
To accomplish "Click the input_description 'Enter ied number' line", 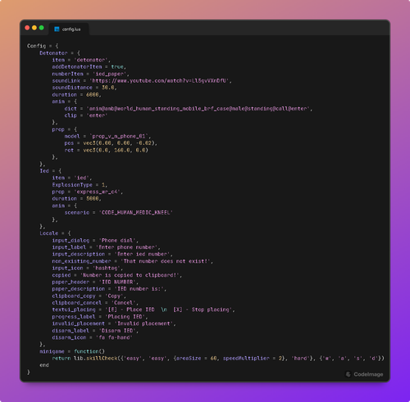I will click(112, 254).
